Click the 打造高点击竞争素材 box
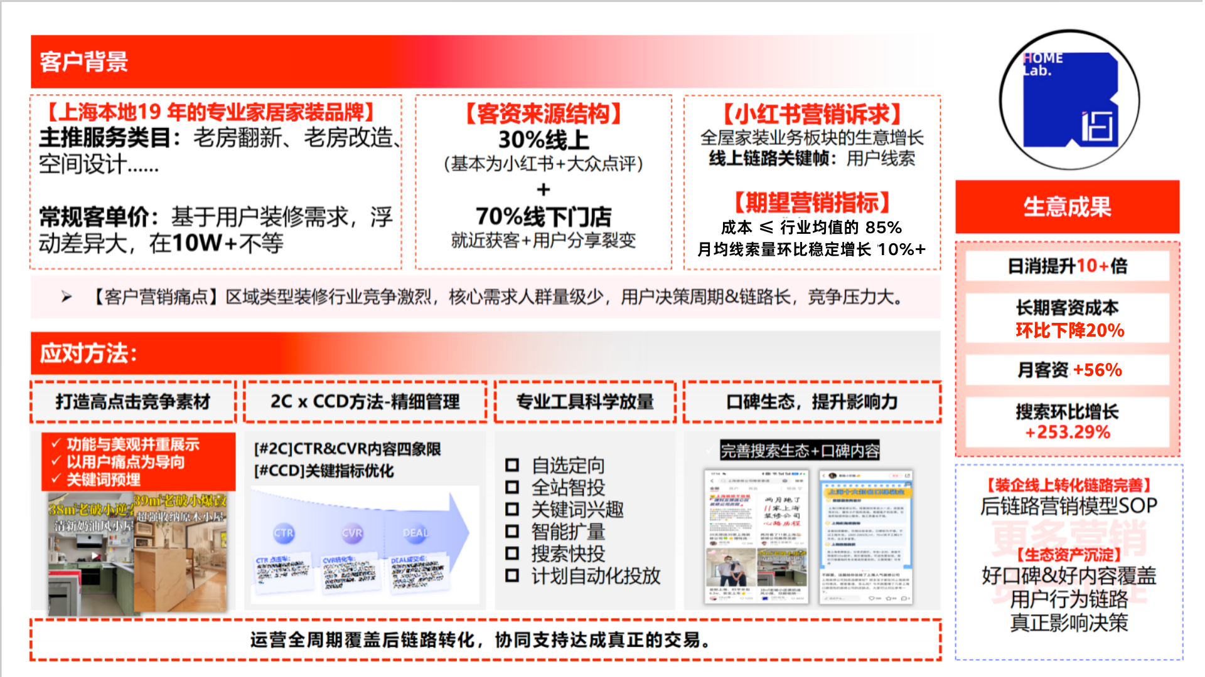The width and height of the screenshot is (1205, 677). point(133,402)
